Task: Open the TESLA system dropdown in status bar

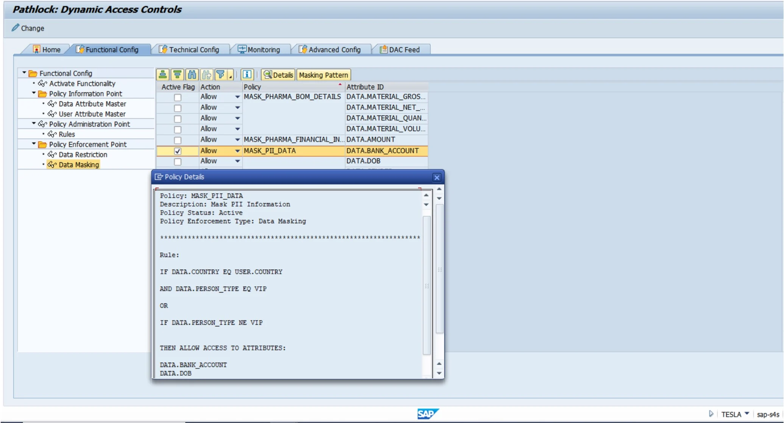Action: coord(747,414)
